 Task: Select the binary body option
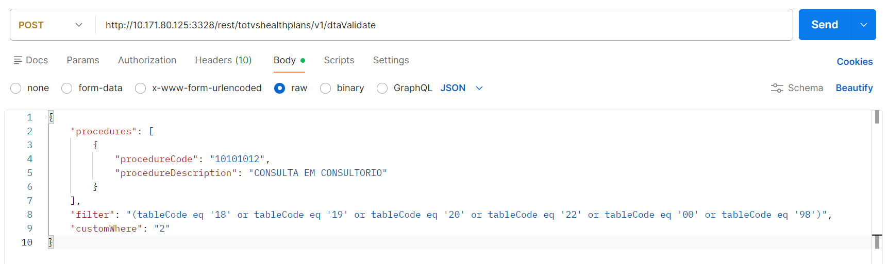pos(325,89)
